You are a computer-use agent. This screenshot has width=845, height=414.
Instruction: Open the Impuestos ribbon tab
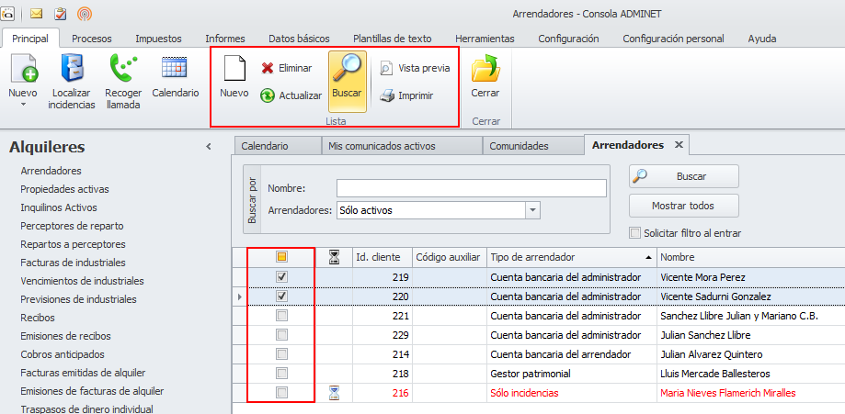158,39
